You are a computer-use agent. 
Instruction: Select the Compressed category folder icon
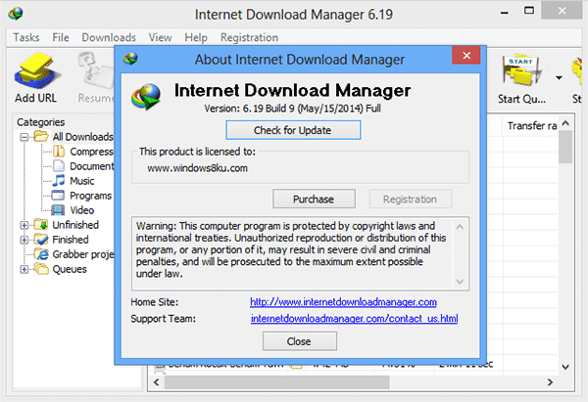(x=58, y=152)
